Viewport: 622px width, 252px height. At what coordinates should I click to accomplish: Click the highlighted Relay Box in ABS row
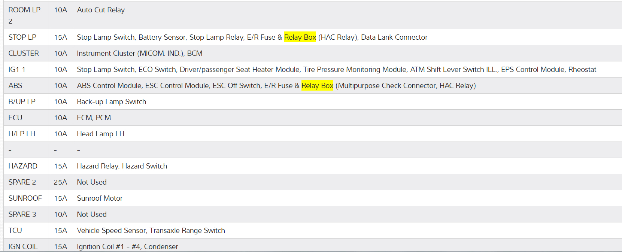coord(317,85)
